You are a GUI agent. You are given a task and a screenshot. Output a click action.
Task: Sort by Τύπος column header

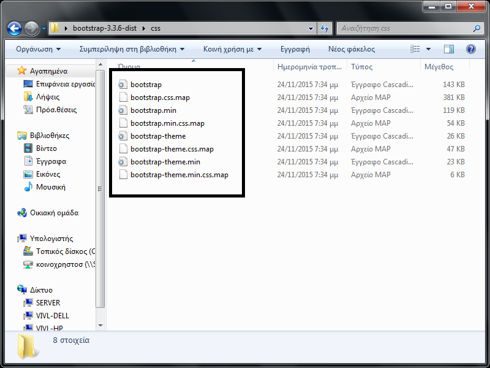pyautogui.click(x=383, y=66)
